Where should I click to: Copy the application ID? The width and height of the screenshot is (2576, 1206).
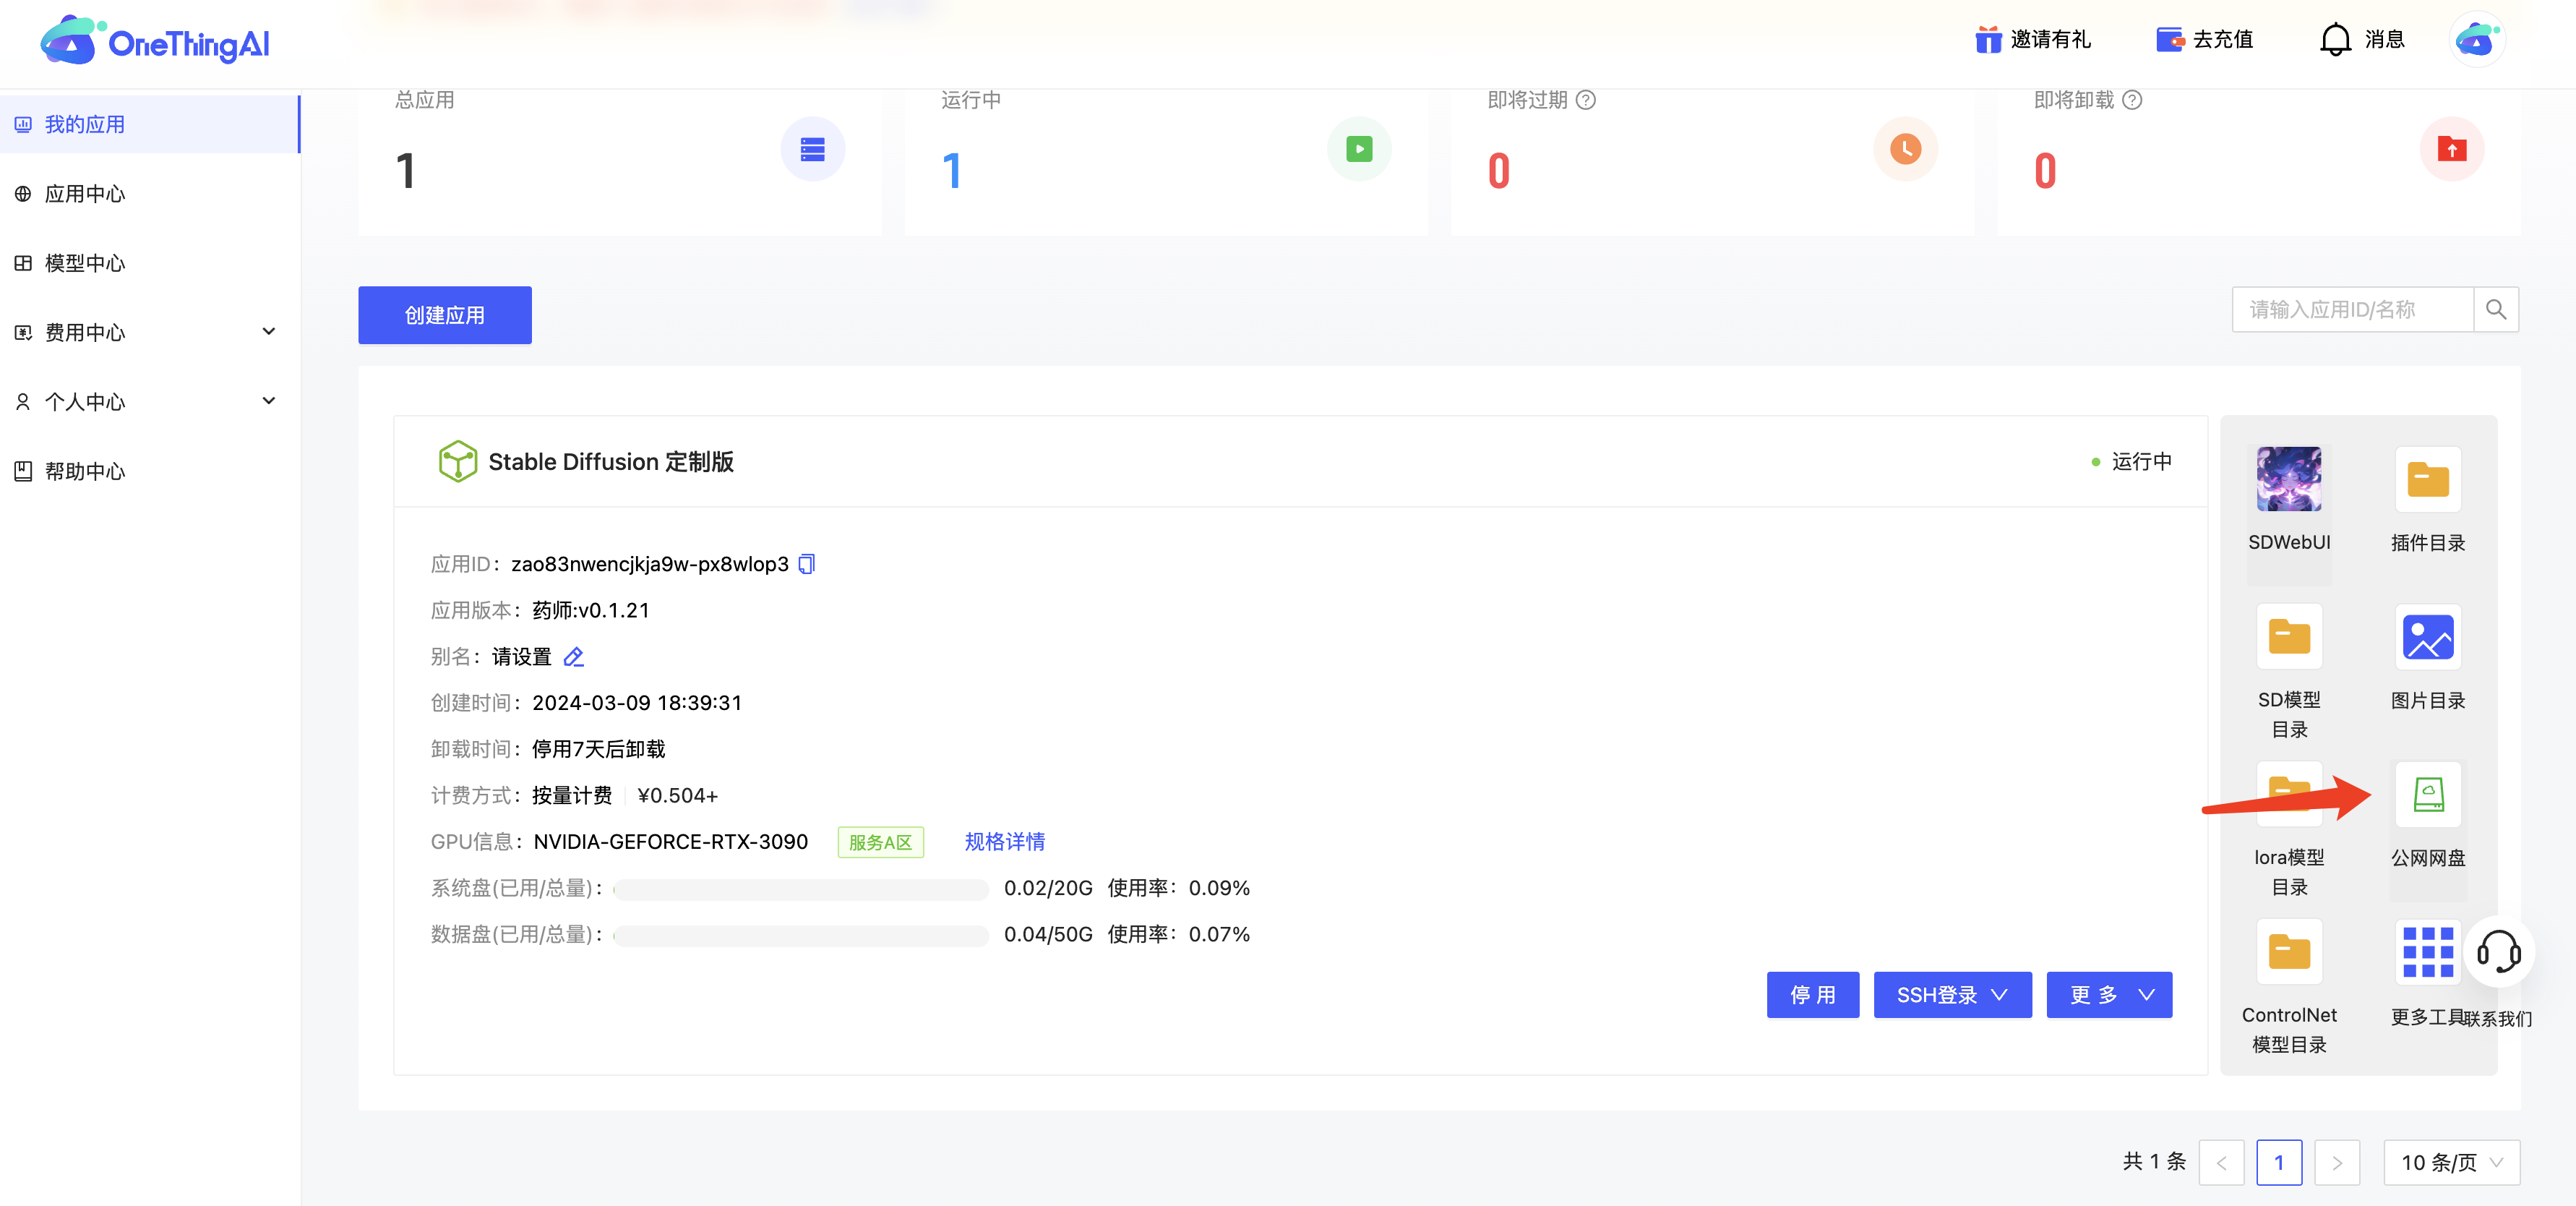pos(807,564)
